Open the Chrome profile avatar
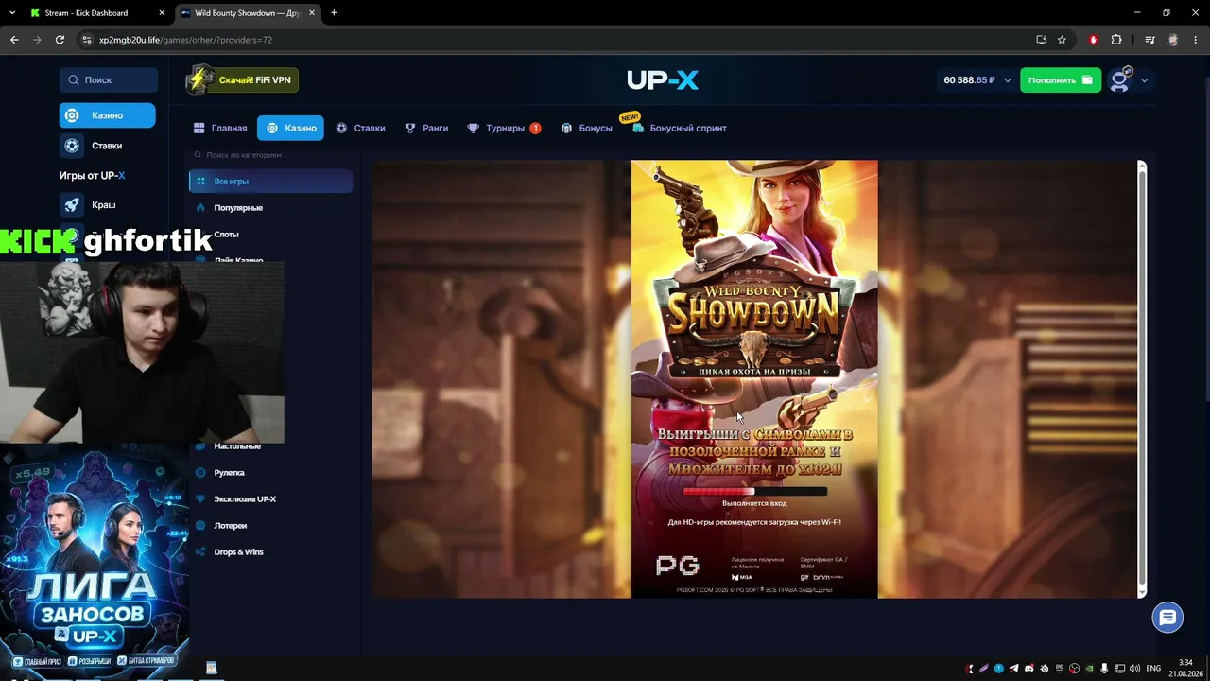This screenshot has height=681, width=1210. (x=1173, y=40)
